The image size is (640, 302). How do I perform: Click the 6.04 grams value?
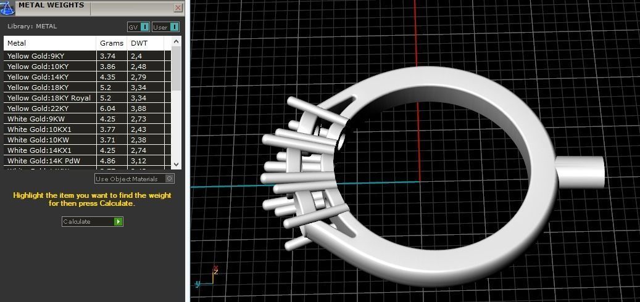(107, 108)
